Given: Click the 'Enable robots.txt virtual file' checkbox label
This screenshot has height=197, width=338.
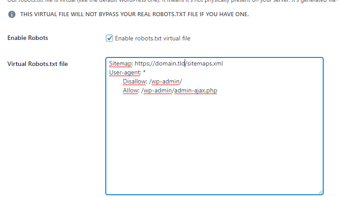Looking at the screenshot, I should pyautogui.click(x=152, y=39).
